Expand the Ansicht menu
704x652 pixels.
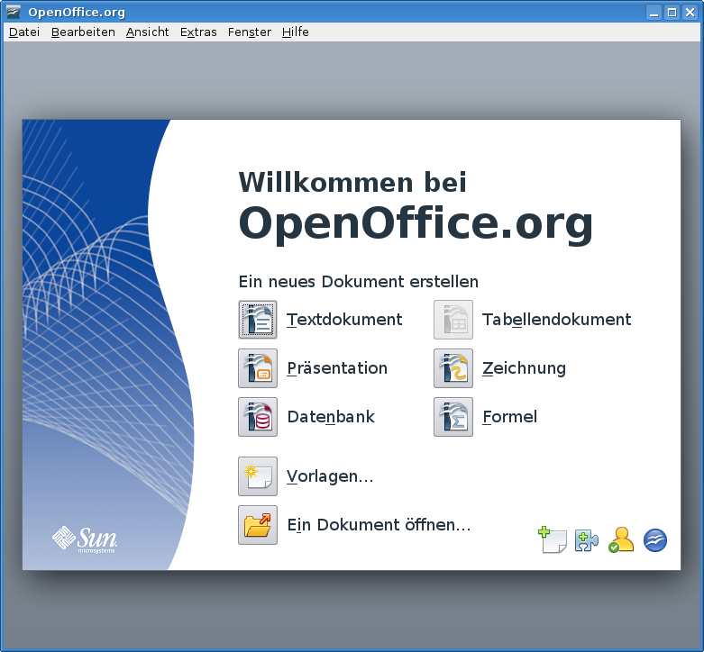(x=147, y=32)
